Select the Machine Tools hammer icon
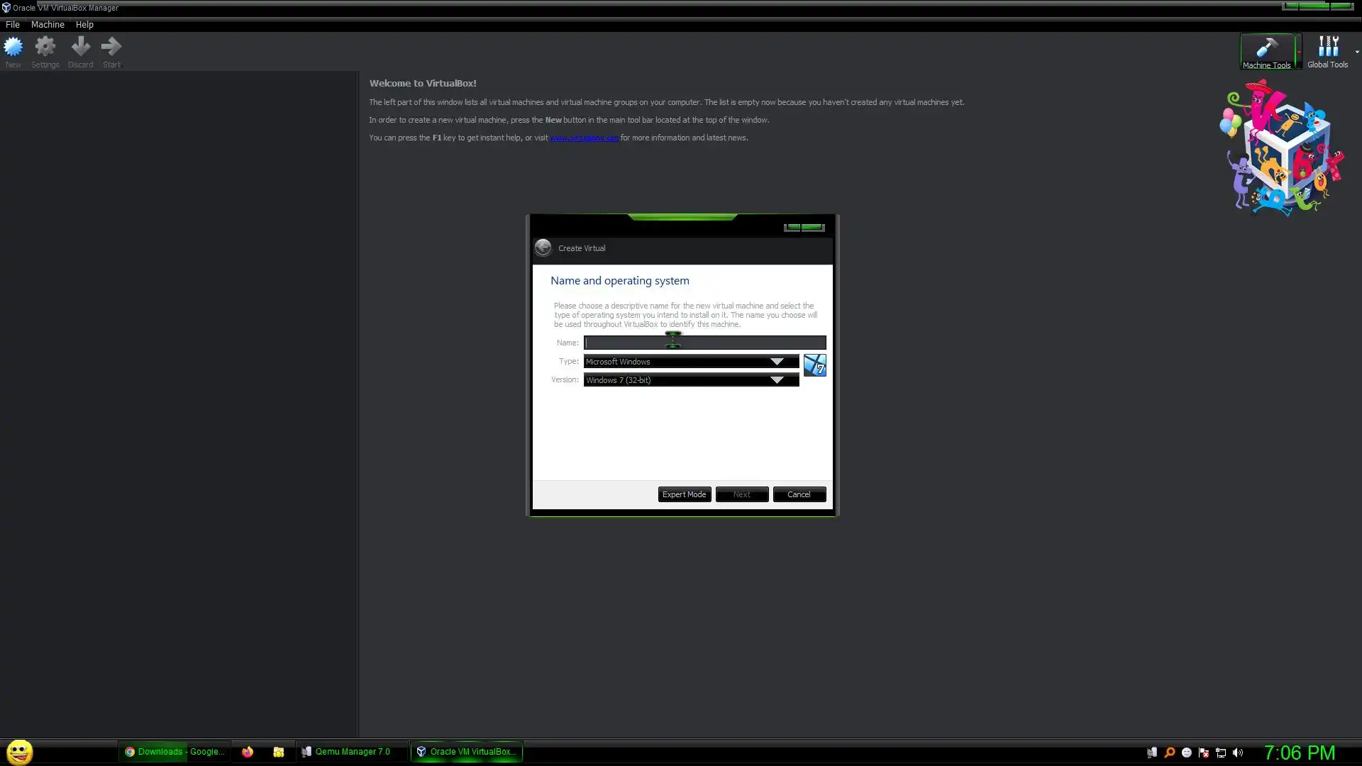 tap(1267, 48)
